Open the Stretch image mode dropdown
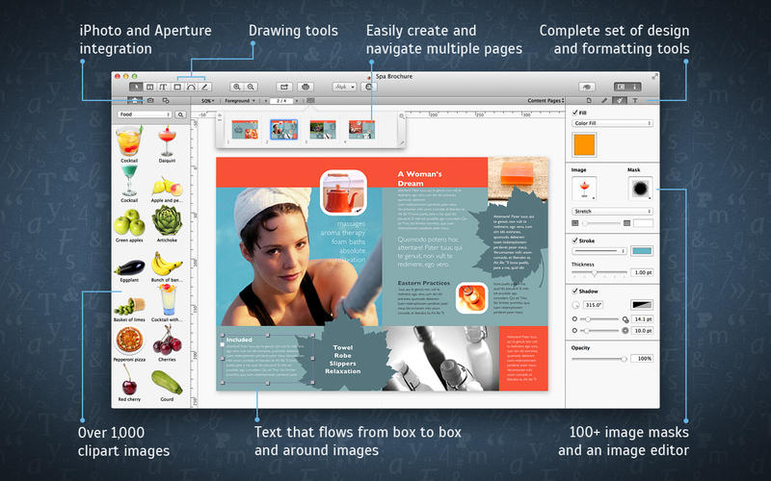The image size is (771, 481). pos(612,211)
